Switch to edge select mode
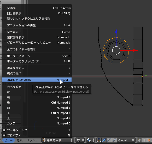152x144 pixels. pyautogui.click(x=144, y=140)
